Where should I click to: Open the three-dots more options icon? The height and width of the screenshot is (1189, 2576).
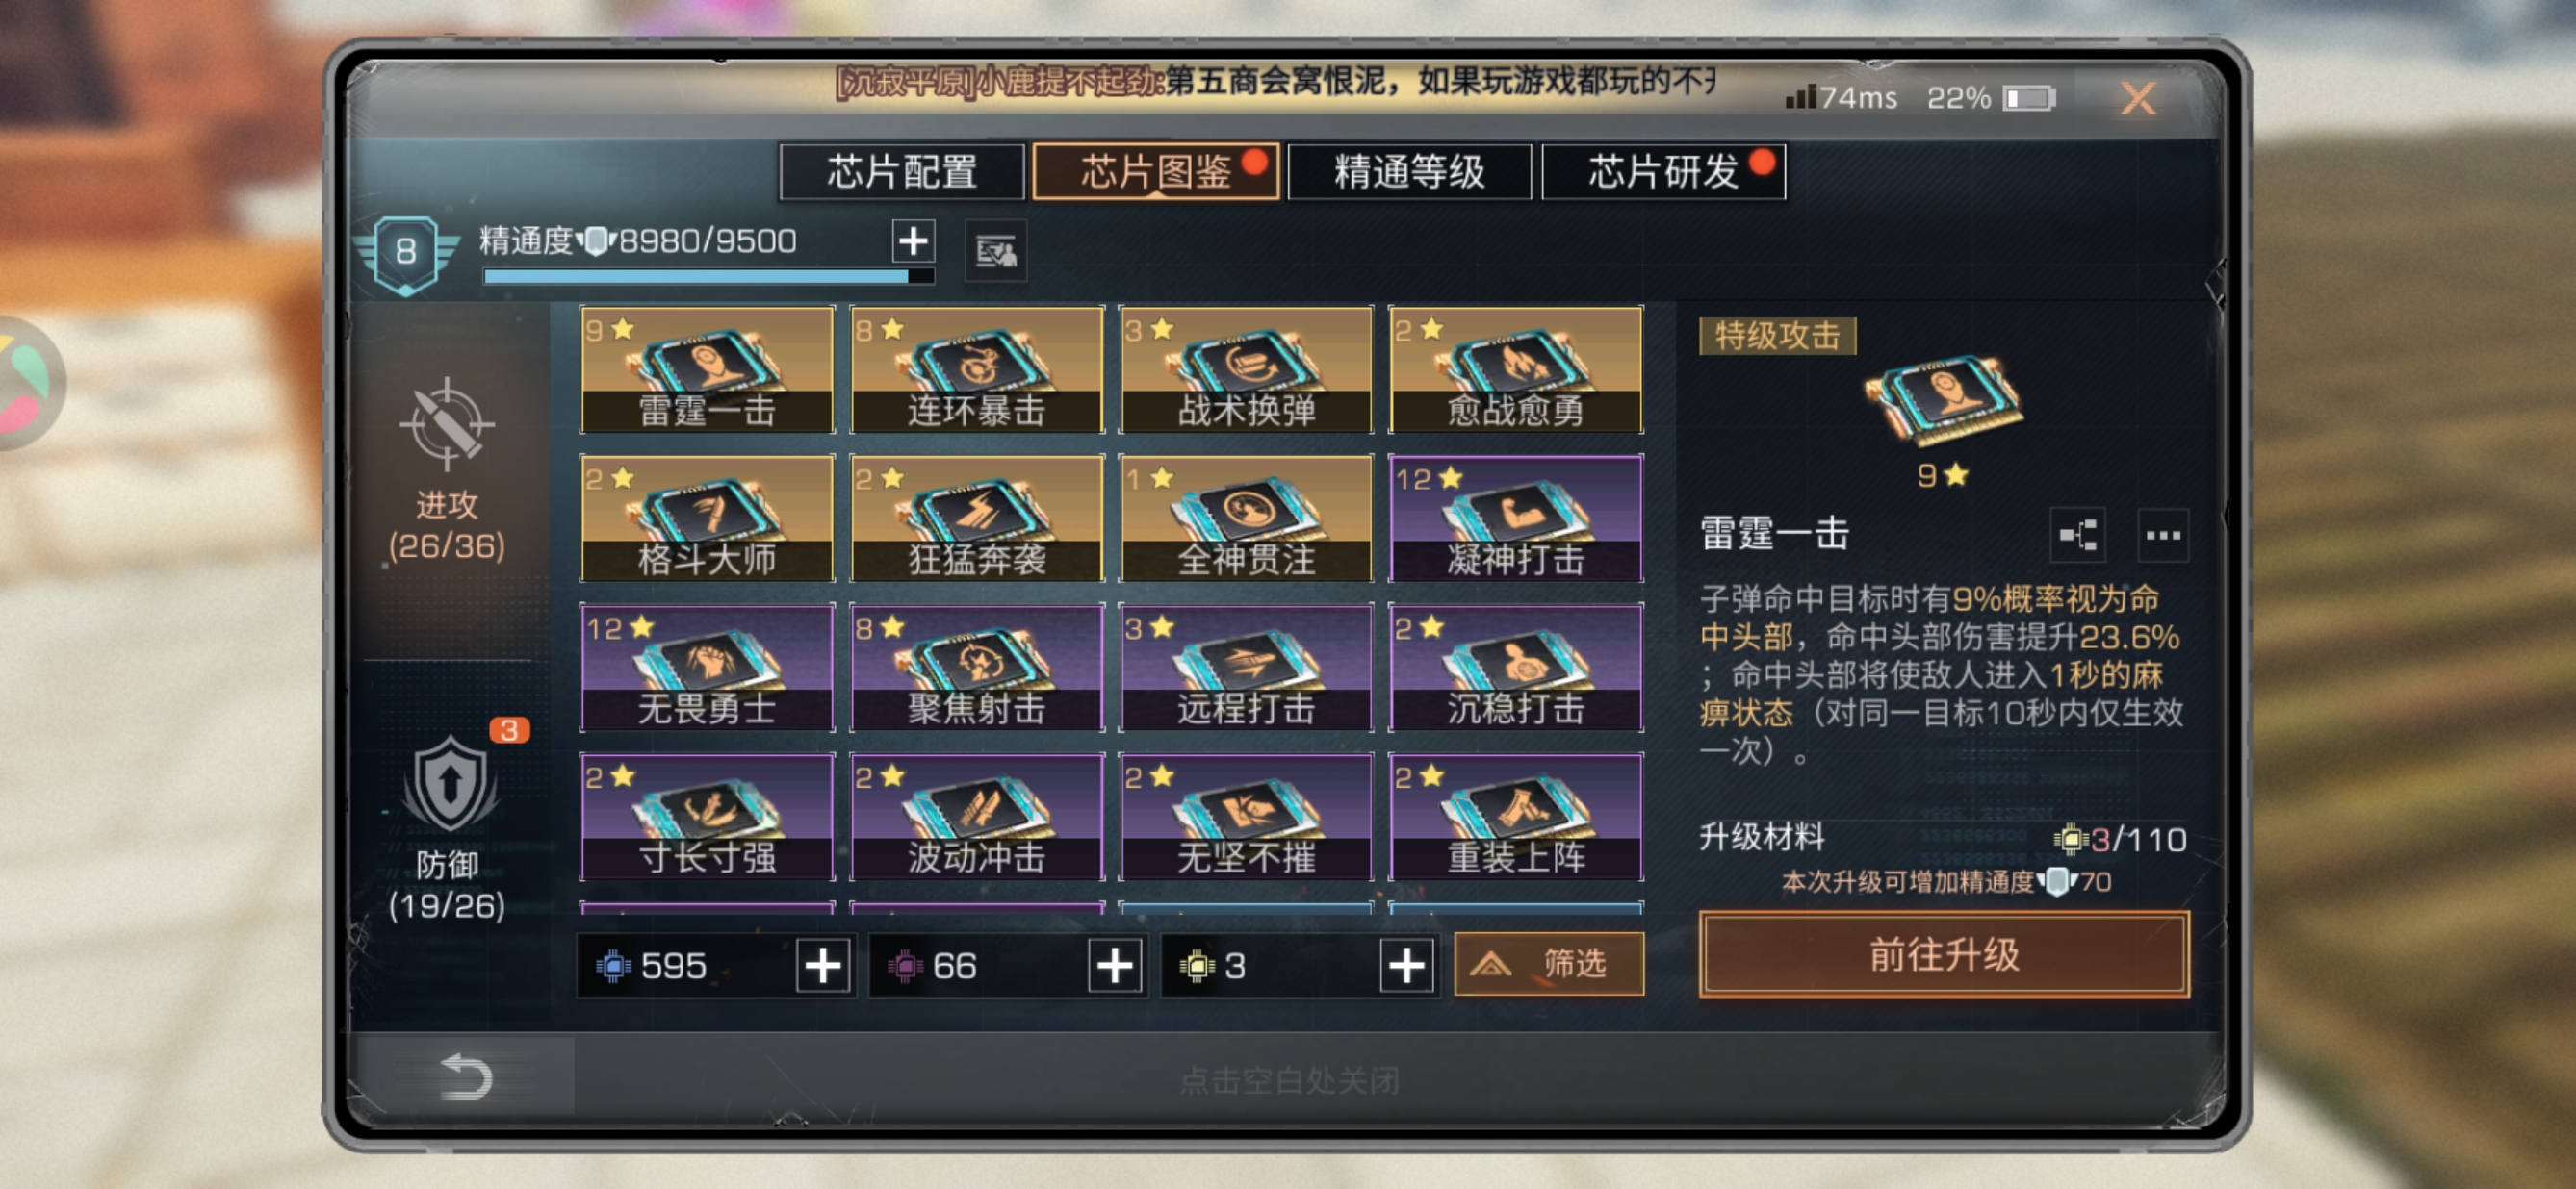point(2162,535)
